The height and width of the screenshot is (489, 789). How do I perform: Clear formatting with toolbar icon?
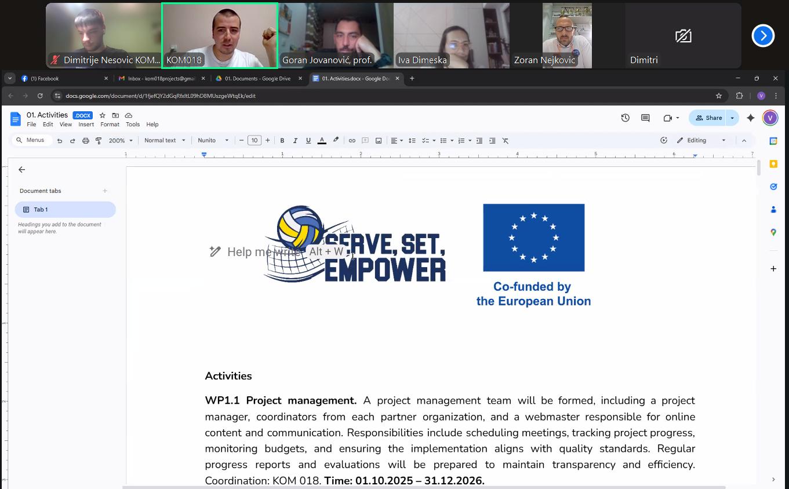pos(505,140)
